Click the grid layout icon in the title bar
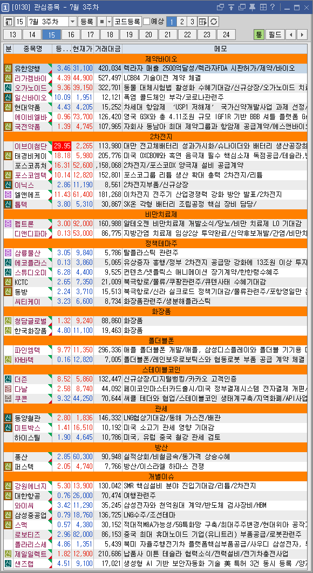The image size is (313, 573). 262,7
